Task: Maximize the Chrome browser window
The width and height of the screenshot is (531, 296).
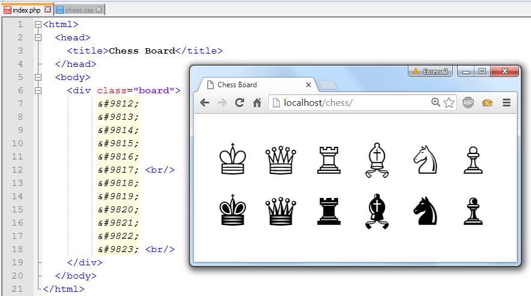Action: [482, 72]
